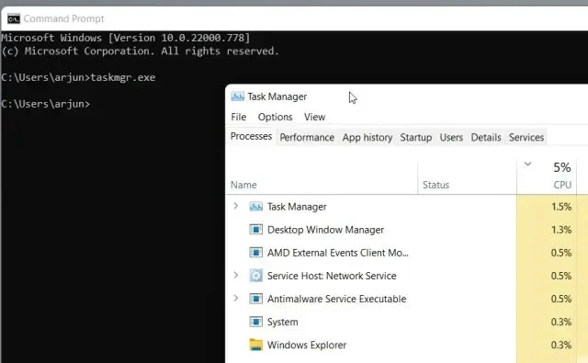Click the Windows Explorer folder icon
588x363 pixels.
coord(255,345)
